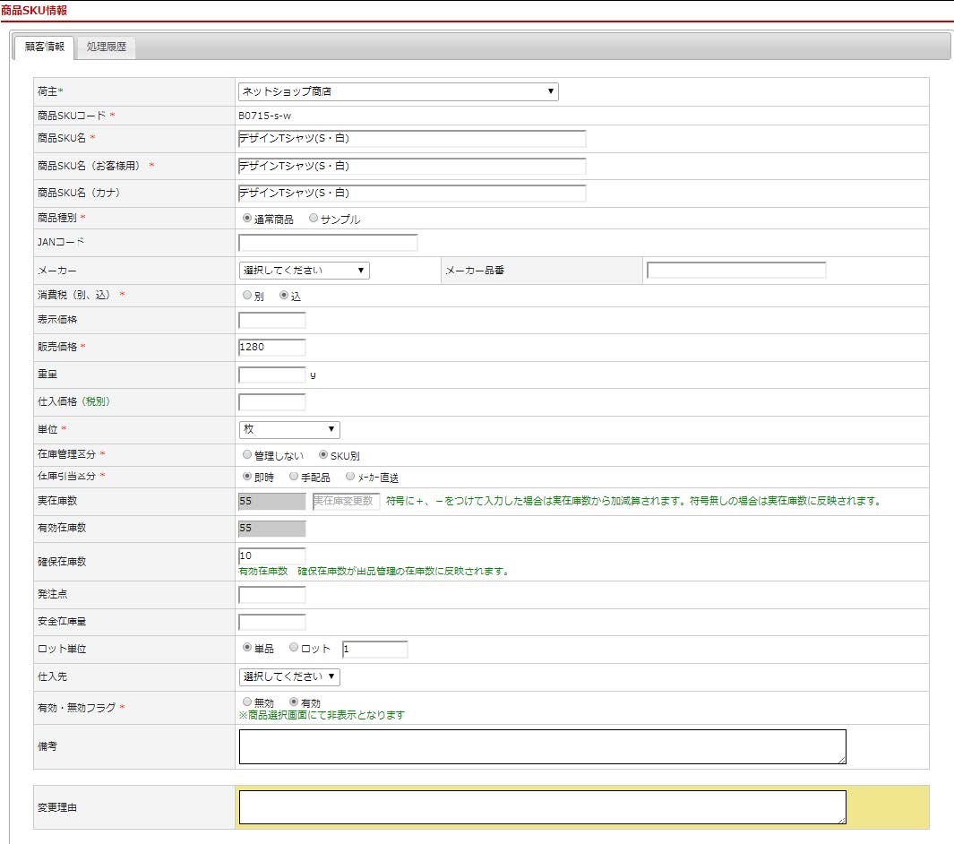The height and width of the screenshot is (844, 954).
Task: Expand the メーカー selection dropdown
Action: pos(304,270)
